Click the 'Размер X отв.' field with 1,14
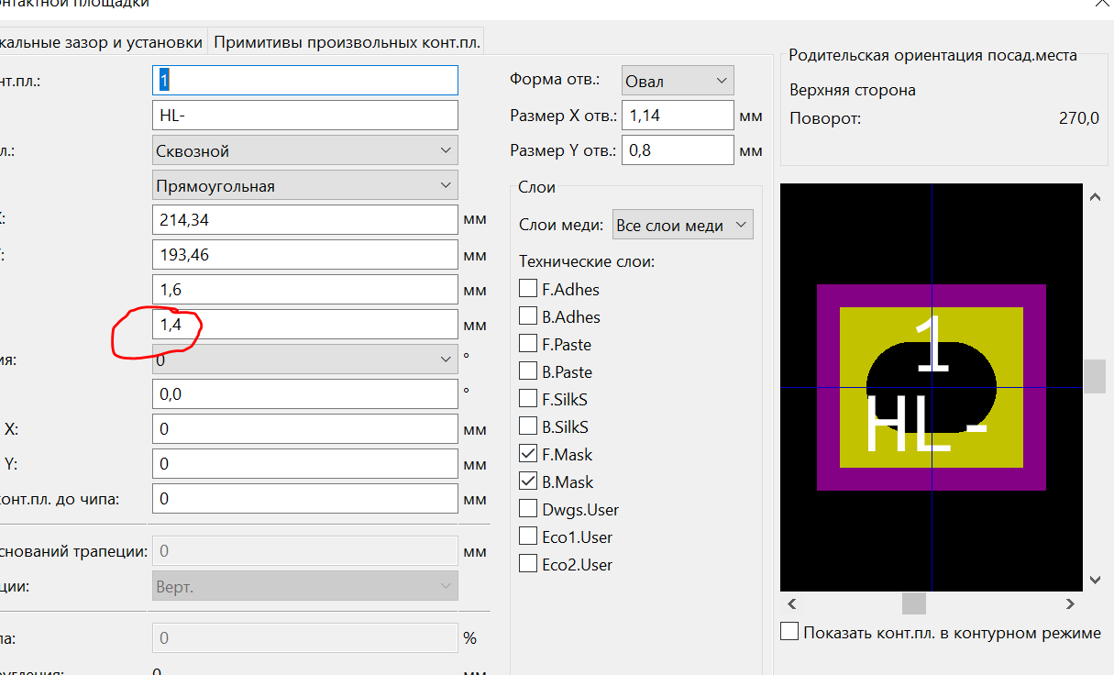The image size is (1114, 675). pyautogui.click(x=677, y=116)
